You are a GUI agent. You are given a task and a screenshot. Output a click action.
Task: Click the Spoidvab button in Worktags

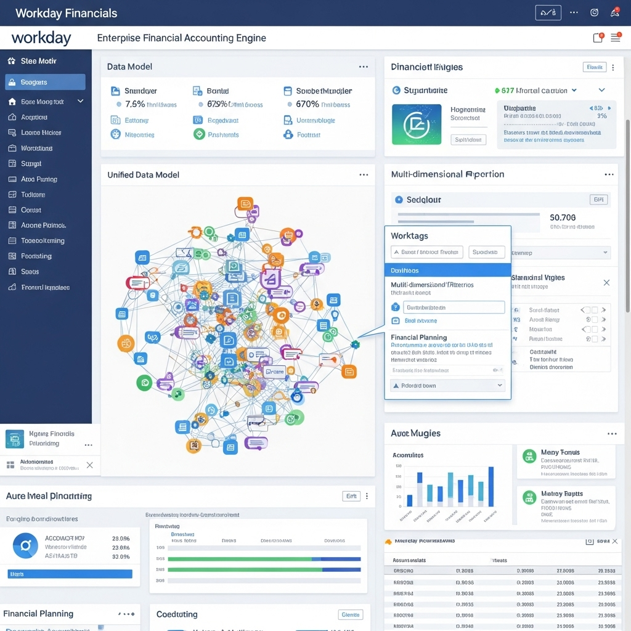(x=486, y=252)
